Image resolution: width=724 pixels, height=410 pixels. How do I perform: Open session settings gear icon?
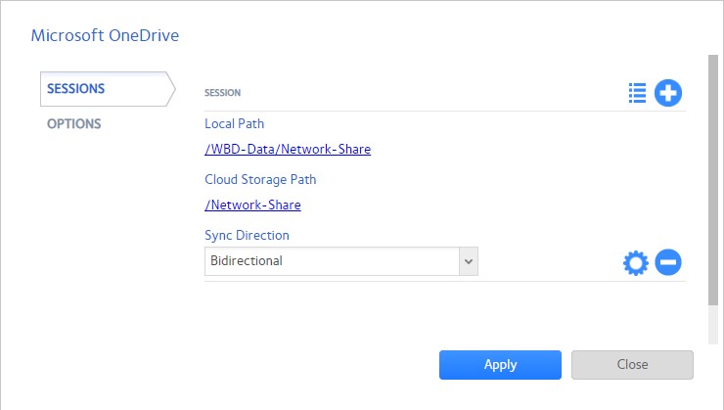click(636, 262)
